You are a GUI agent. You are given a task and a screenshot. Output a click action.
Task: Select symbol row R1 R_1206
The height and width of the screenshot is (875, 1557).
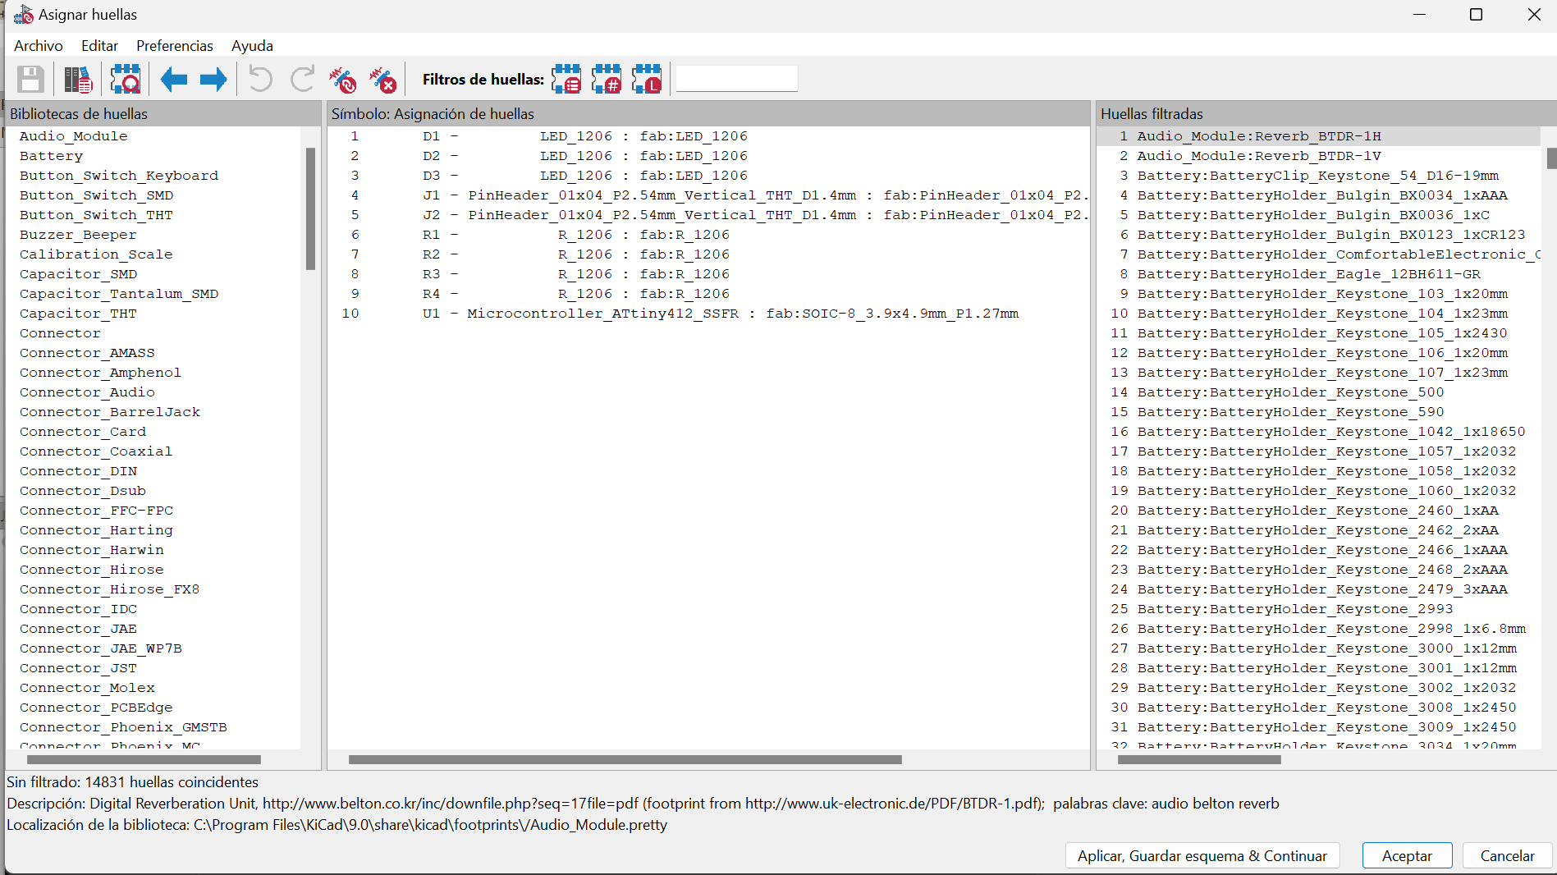708,235
